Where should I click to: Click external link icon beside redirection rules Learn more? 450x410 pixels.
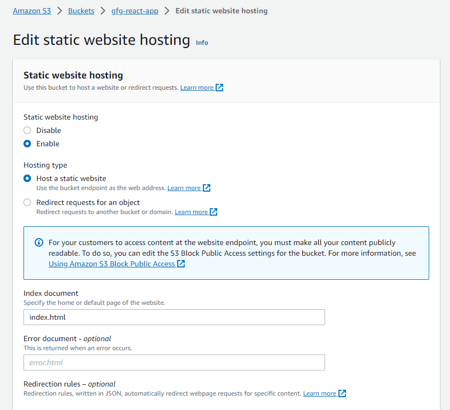tap(342, 393)
